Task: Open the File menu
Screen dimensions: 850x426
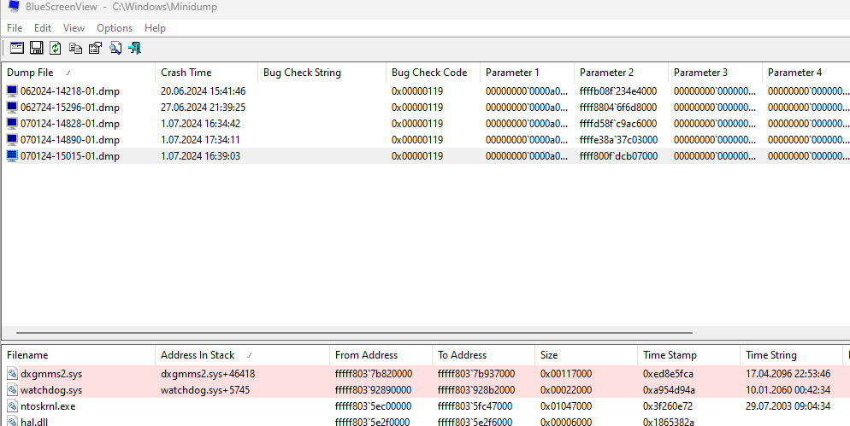Action: (x=15, y=28)
